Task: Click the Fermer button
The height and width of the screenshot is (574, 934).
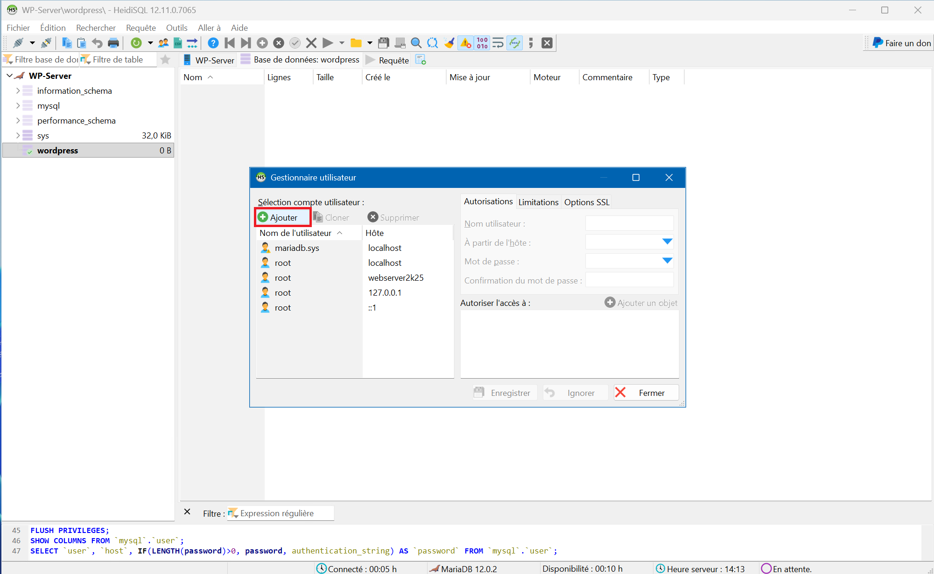Action: click(646, 393)
